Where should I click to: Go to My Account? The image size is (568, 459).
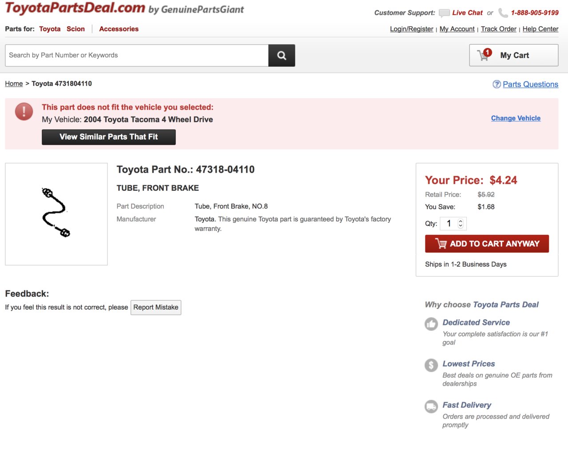click(457, 29)
